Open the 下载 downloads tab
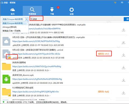Viewport: 129px width, 104px height. [52, 11]
